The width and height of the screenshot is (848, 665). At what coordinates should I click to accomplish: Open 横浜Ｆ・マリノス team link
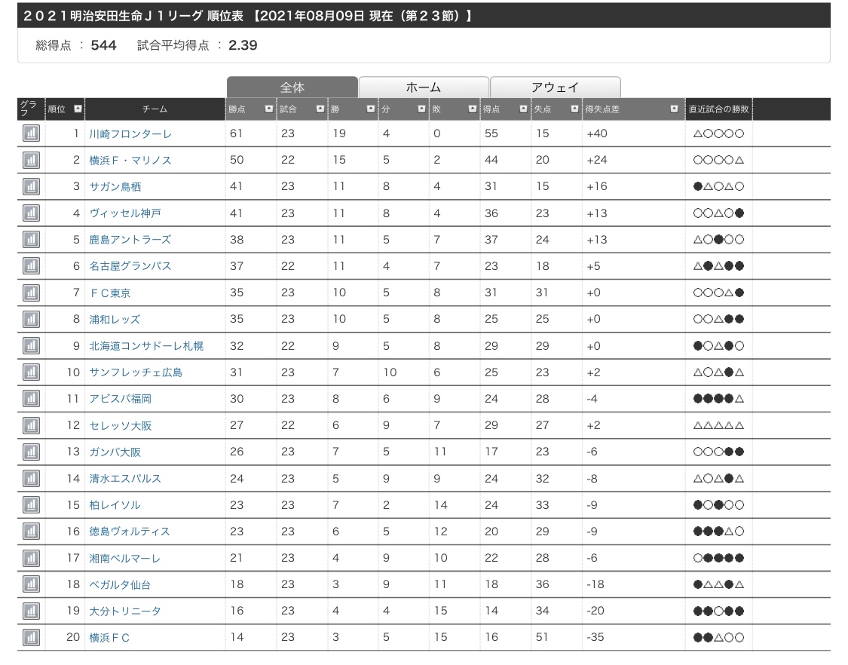point(130,161)
